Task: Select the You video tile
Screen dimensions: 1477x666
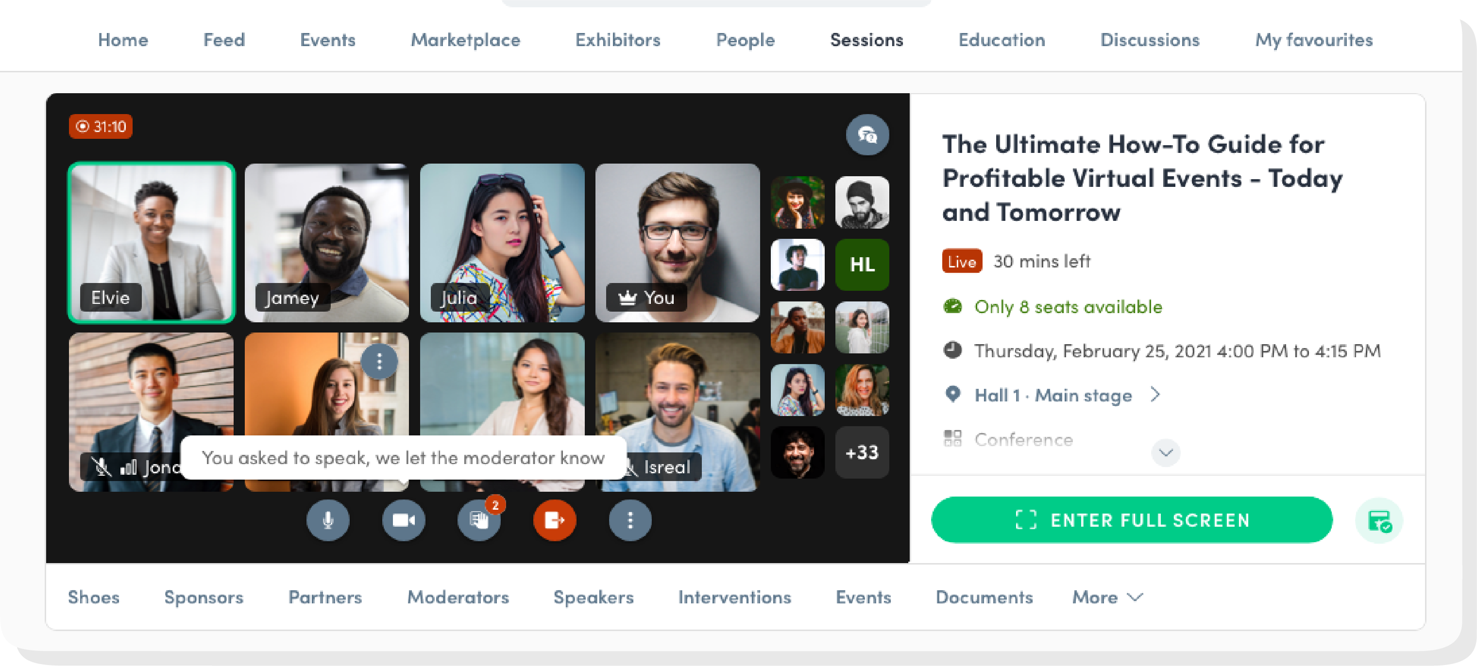Action: click(x=677, y=242)
